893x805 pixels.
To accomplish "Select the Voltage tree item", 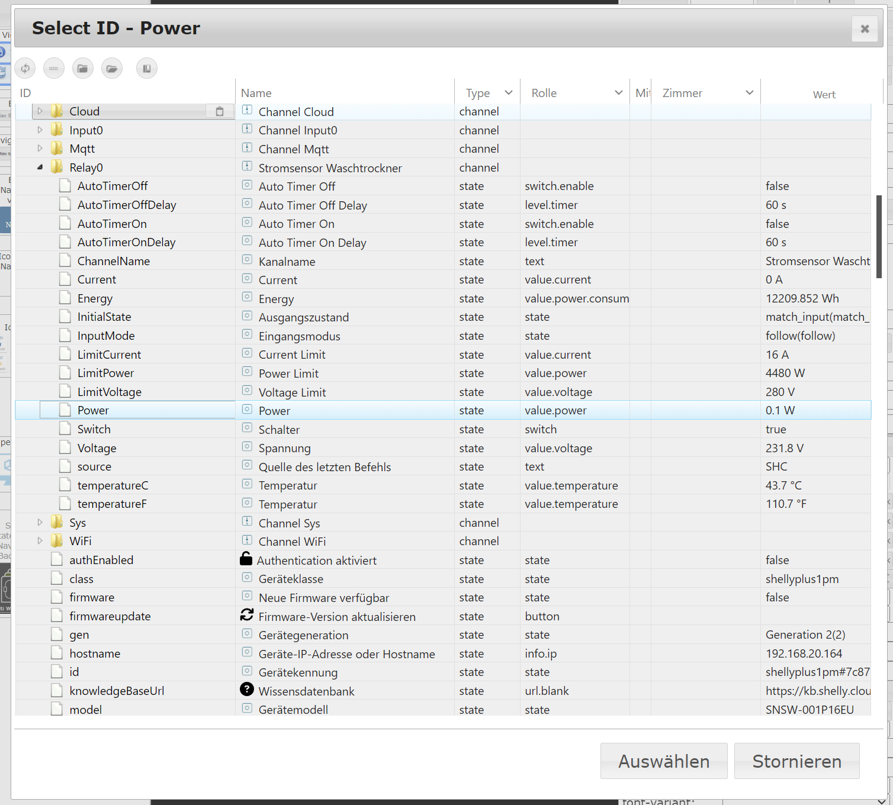I will [97, 448].
